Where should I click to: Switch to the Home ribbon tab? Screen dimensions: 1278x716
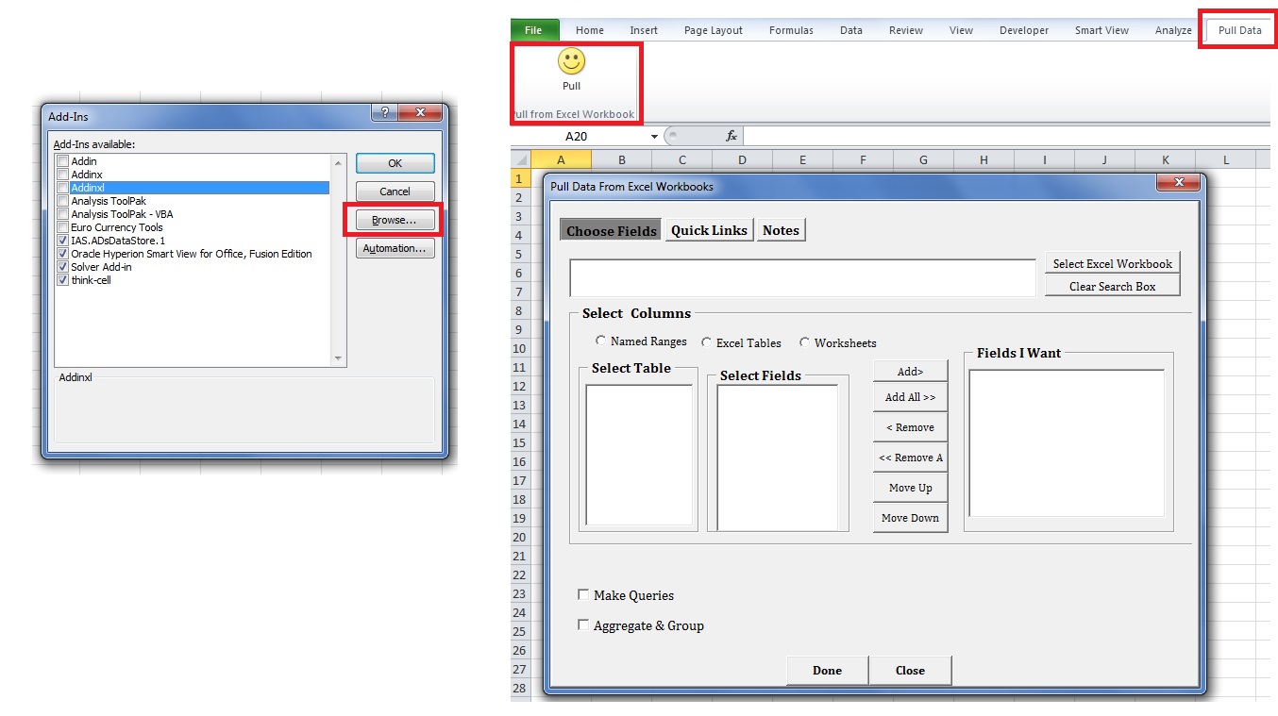tap(590, 30)
